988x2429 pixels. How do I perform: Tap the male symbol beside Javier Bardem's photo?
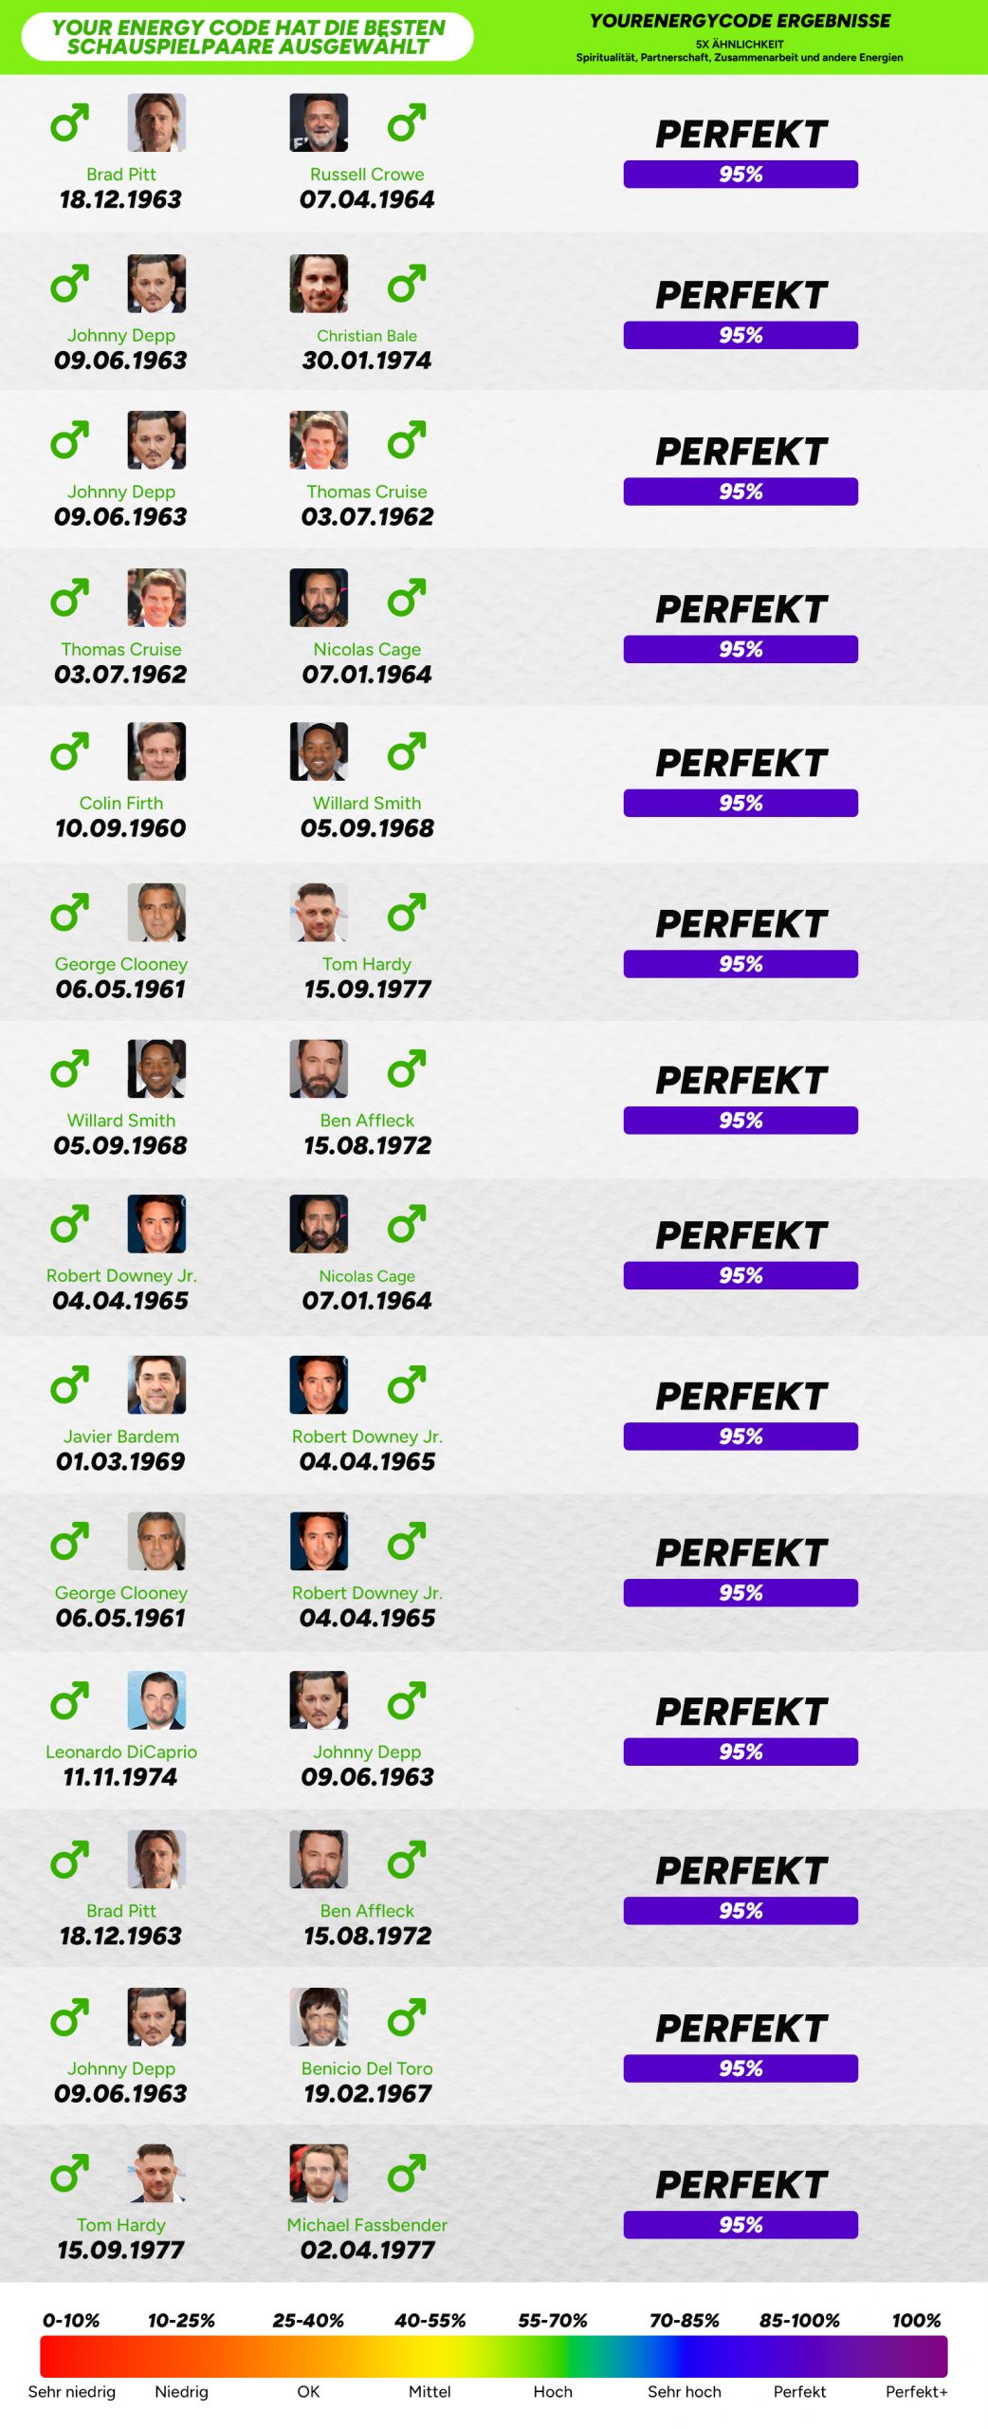click(x=70, y=1385)
